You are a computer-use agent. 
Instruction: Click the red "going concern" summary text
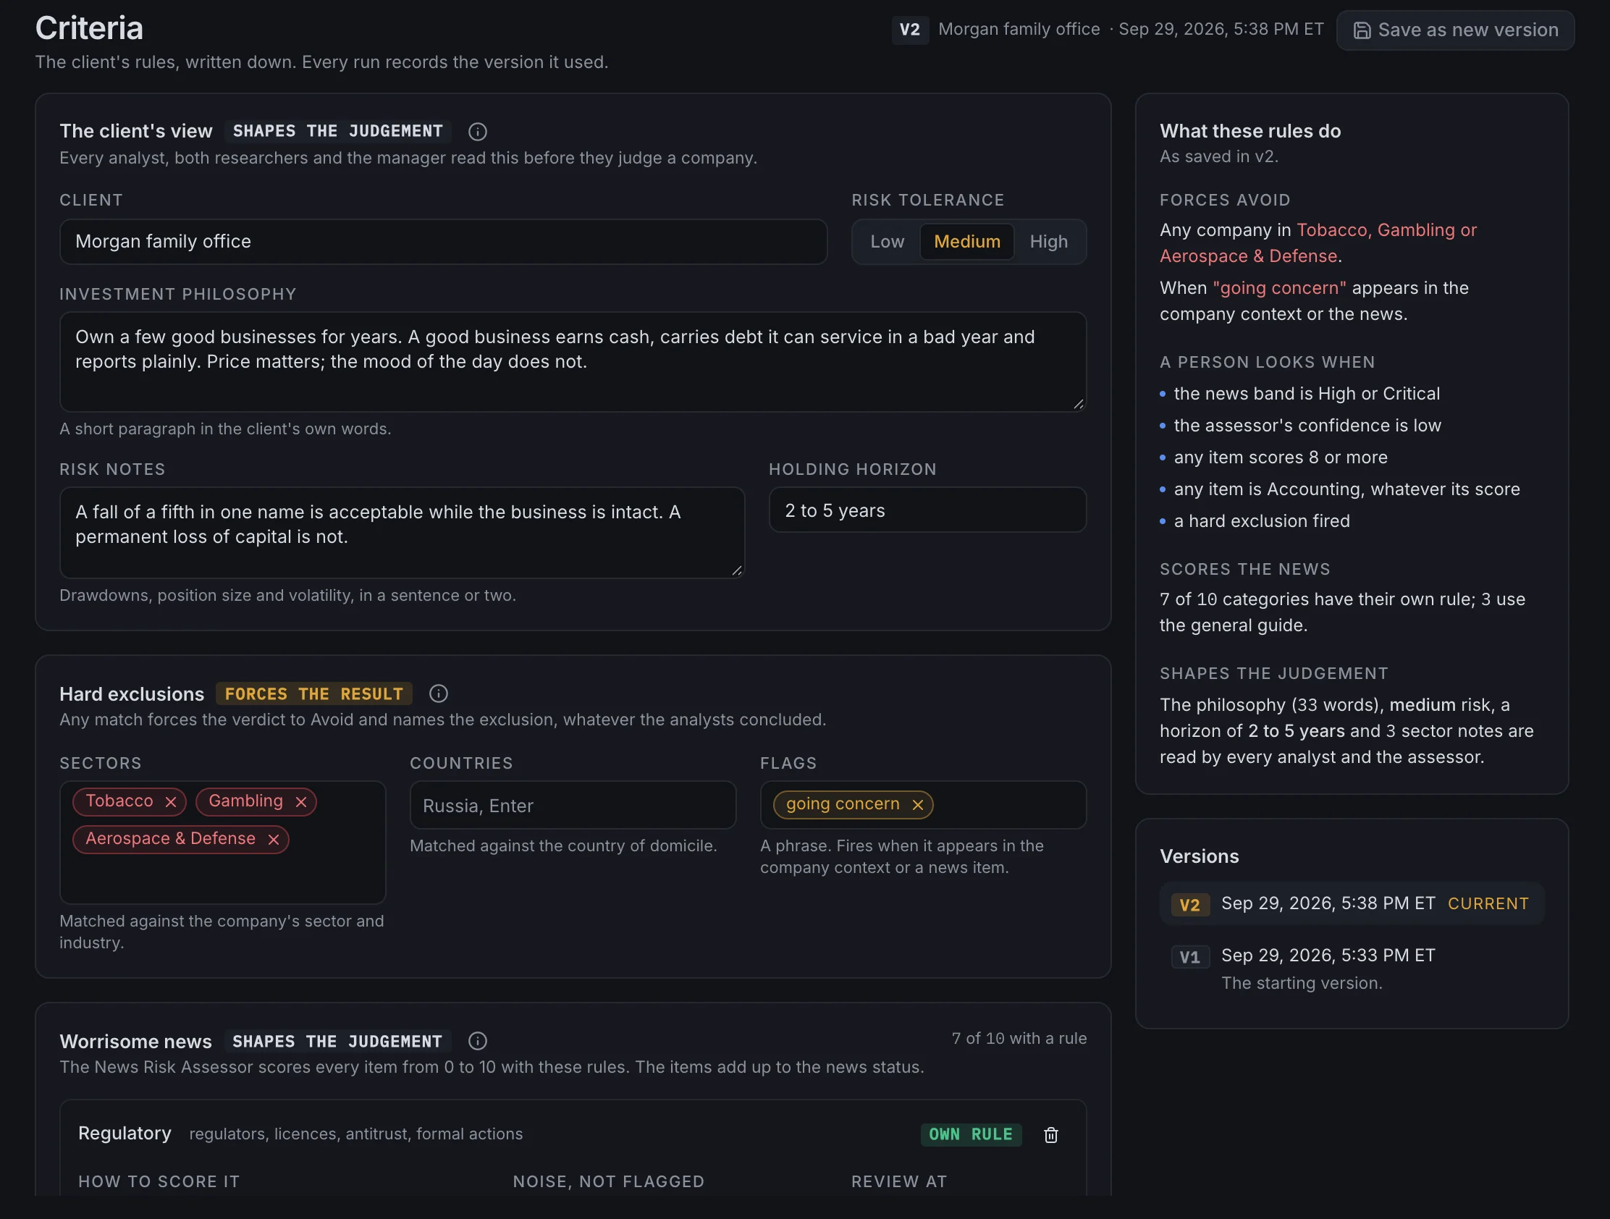[x=1279, y=288]
